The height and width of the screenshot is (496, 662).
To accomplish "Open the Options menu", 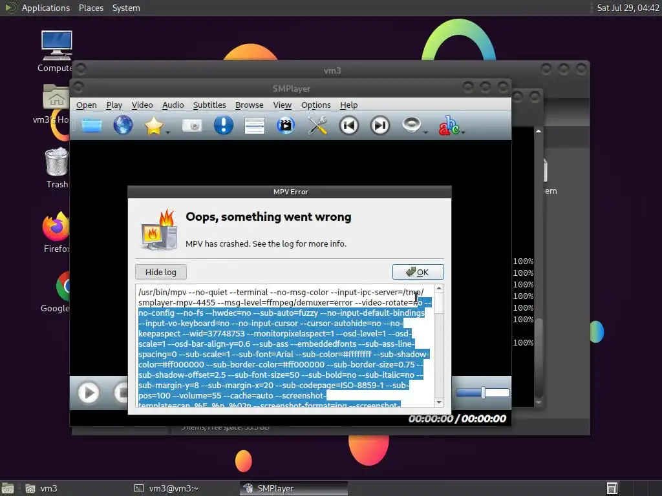I will click(x=315, y=105).
